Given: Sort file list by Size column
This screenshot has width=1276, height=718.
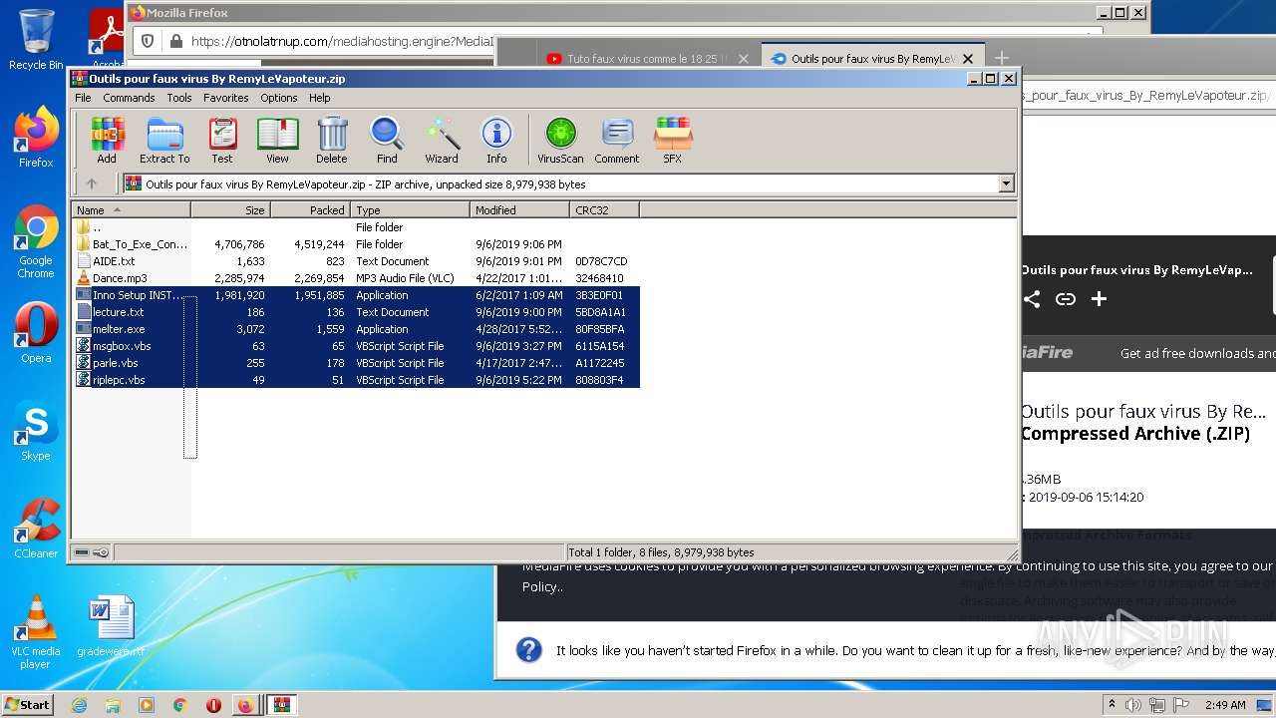Looking at the screenshot, I should [230, 209].
